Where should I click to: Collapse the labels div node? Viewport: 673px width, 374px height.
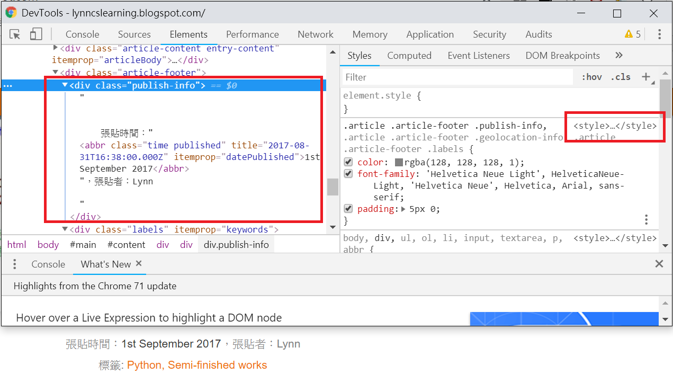(x=65, y=229)
